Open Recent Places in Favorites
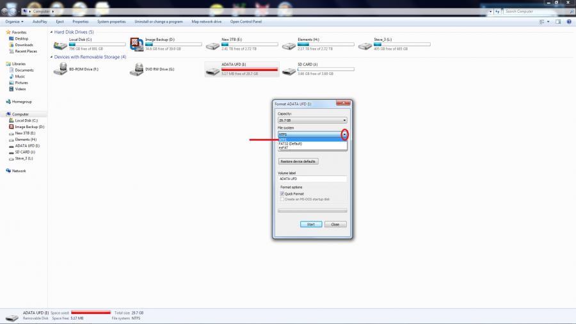The height and width of the screenshot is (324, 576). point(26,51)
